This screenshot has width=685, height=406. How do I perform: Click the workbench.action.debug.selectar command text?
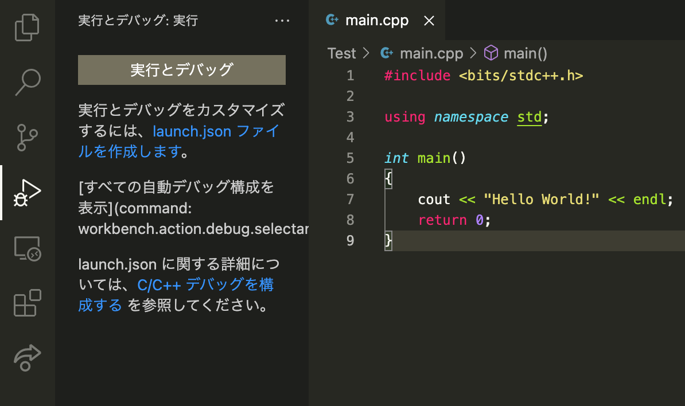pos(193,229)
